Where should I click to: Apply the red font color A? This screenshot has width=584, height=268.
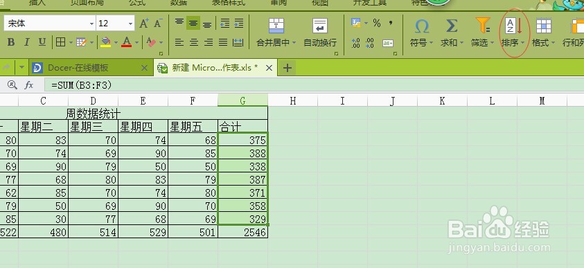127,42
